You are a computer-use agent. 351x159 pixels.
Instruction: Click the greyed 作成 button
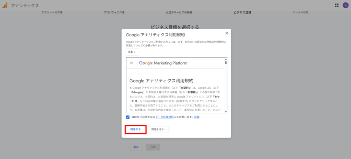tap(153, 147)
